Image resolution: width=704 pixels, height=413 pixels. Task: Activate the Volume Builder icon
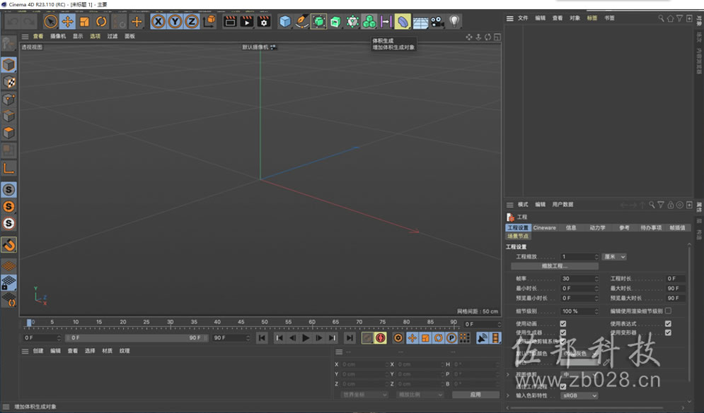coord(403,21)
